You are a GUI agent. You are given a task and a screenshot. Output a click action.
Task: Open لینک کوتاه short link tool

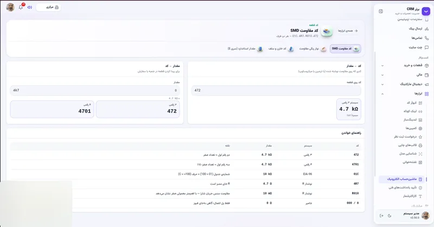(x=413, y=111)
